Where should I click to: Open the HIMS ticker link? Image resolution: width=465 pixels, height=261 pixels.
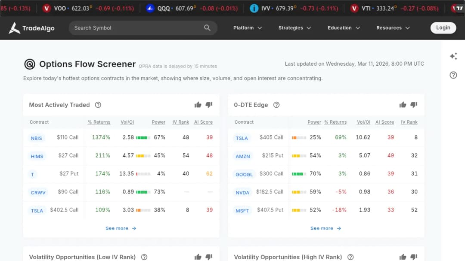point(37,156)
